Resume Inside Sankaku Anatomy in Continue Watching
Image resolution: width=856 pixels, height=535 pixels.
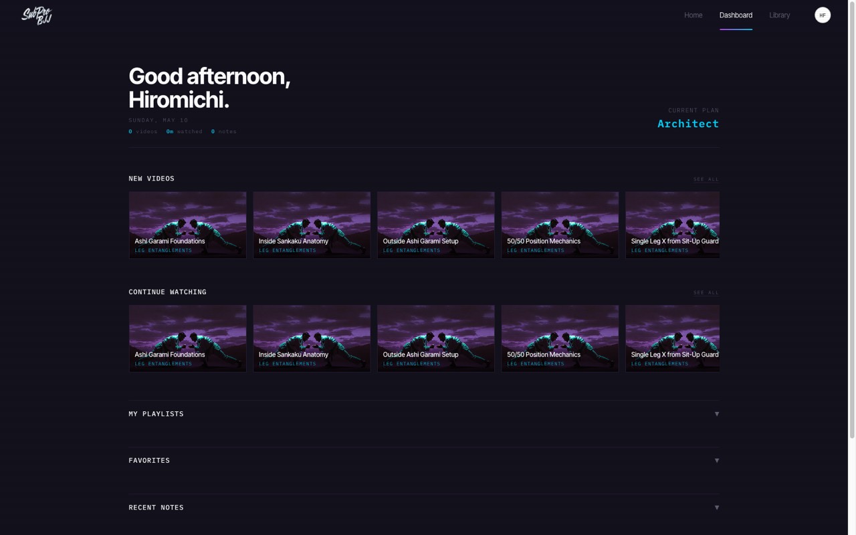pos(312,338)
